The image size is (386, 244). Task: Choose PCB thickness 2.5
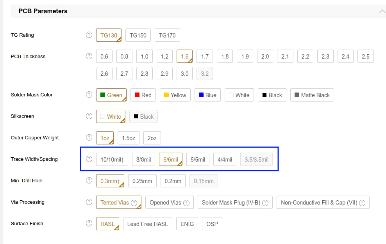coord(366,56)
